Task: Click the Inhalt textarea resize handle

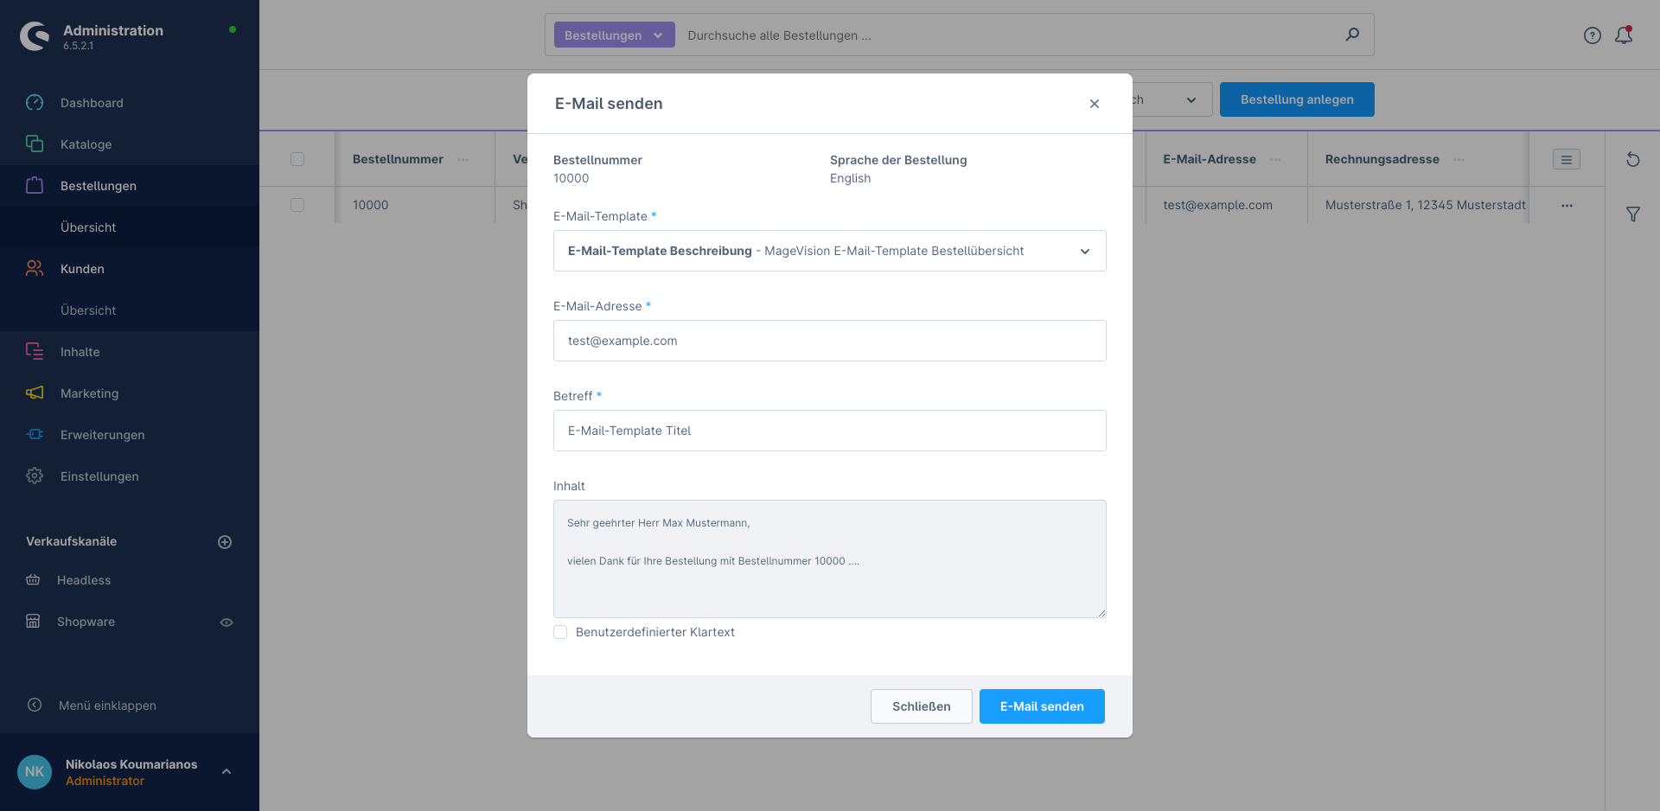Action: (1101, 613)
